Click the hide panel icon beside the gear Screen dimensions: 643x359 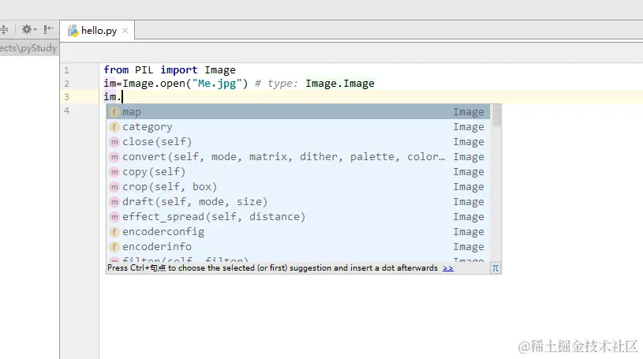coord(48,29)
